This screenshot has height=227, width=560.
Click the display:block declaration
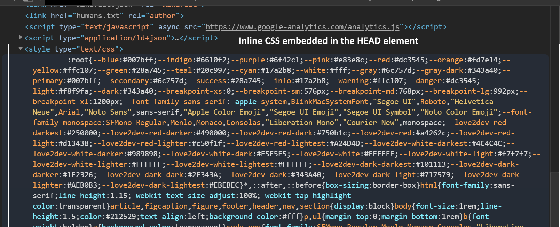point(362,206)
